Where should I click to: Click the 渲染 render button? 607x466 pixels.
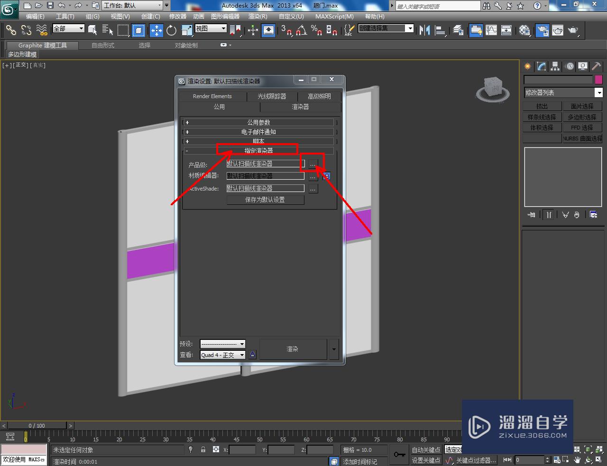[x=293, y=349]
